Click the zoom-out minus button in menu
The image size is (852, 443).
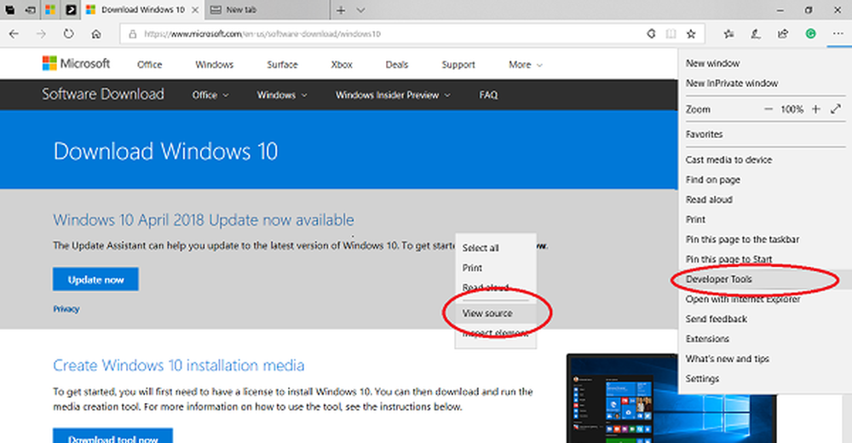point(769,109)
